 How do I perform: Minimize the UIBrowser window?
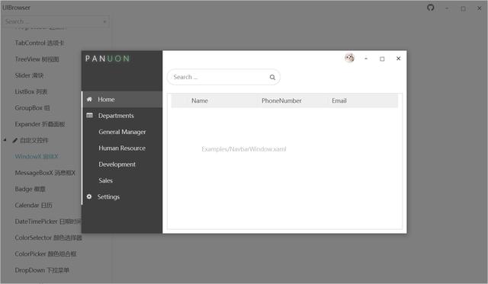(x=447, y=8)
